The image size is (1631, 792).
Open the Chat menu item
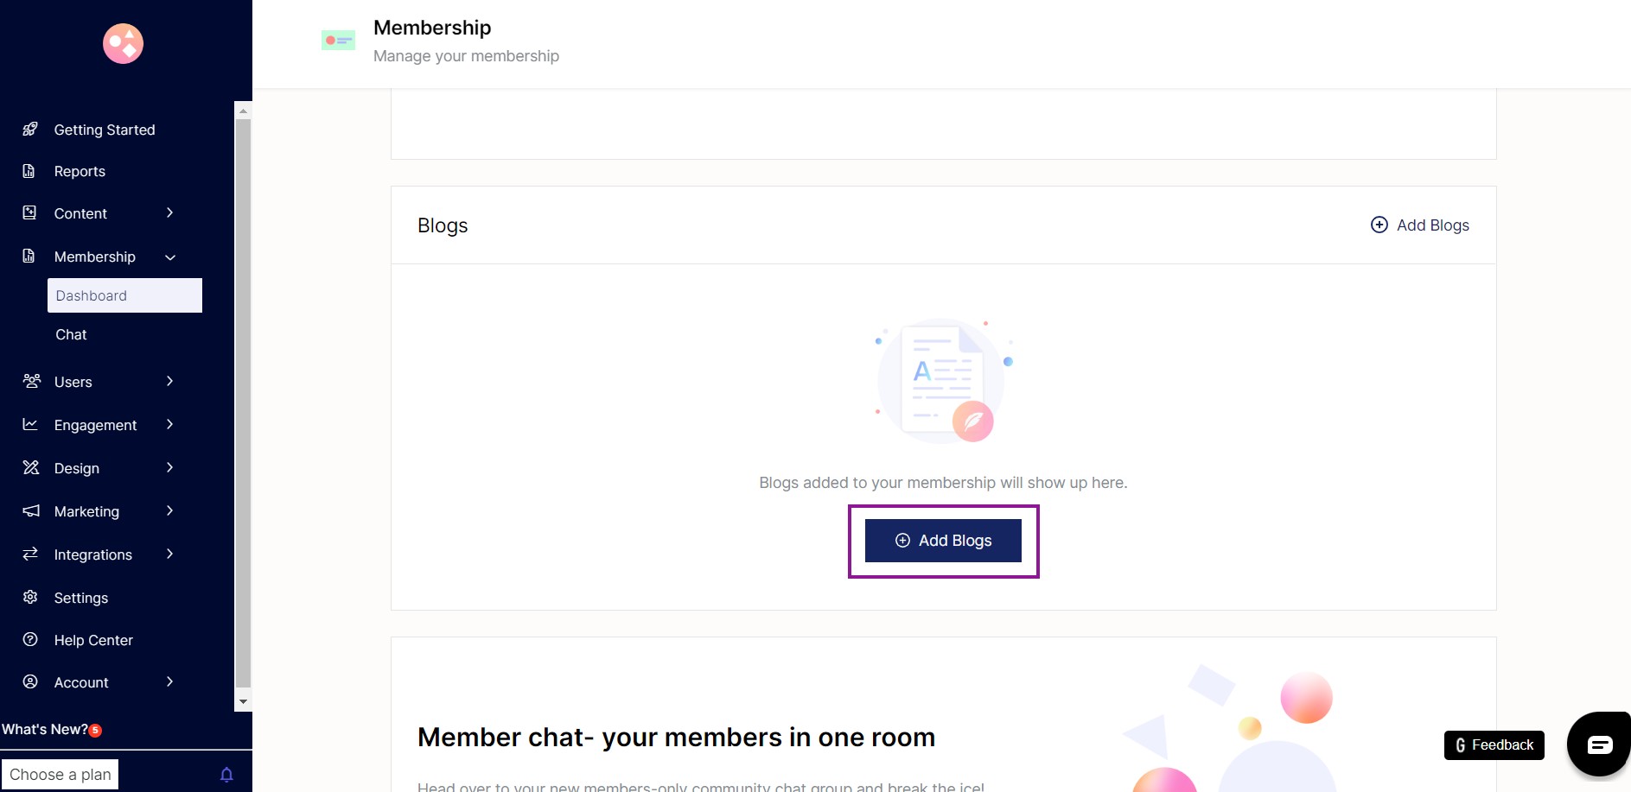(x=71, y=334)
